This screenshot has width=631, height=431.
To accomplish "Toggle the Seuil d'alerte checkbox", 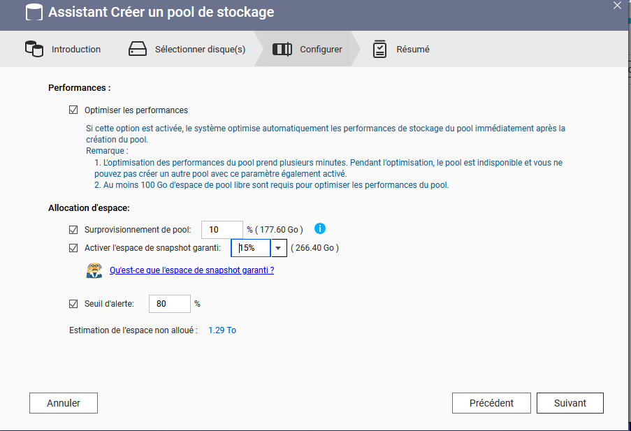I will pyautogui.click(x=73, y=304).
